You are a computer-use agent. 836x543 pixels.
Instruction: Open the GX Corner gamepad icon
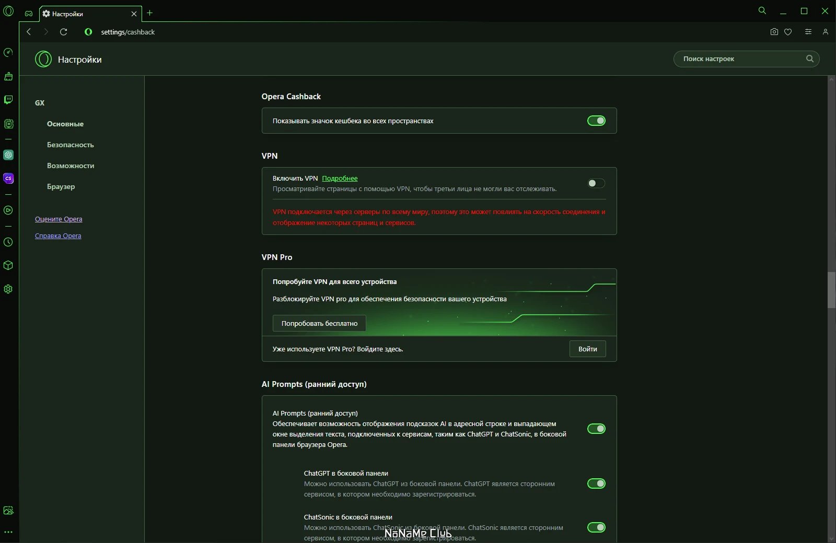[29, 14]
